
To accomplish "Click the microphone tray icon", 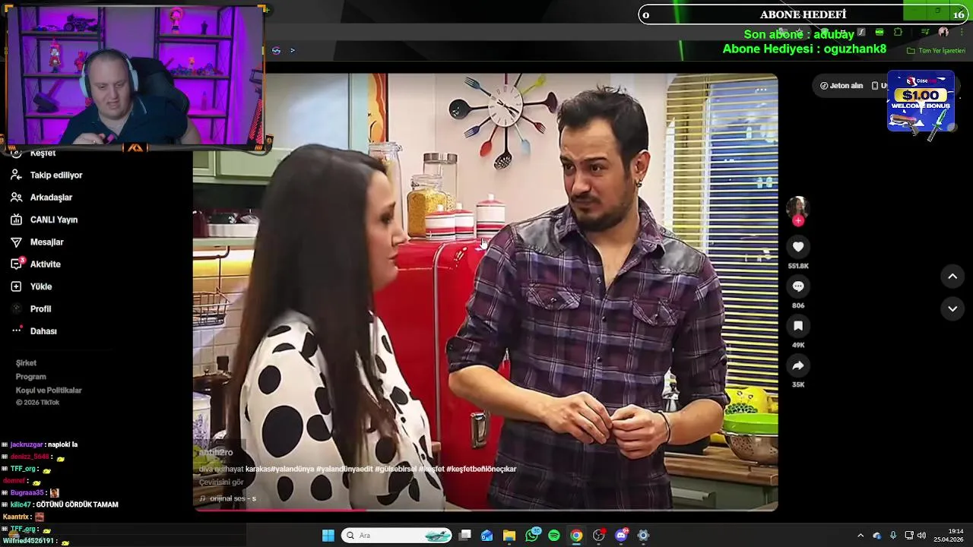I will pyautogui.click(x=893, y=536).
